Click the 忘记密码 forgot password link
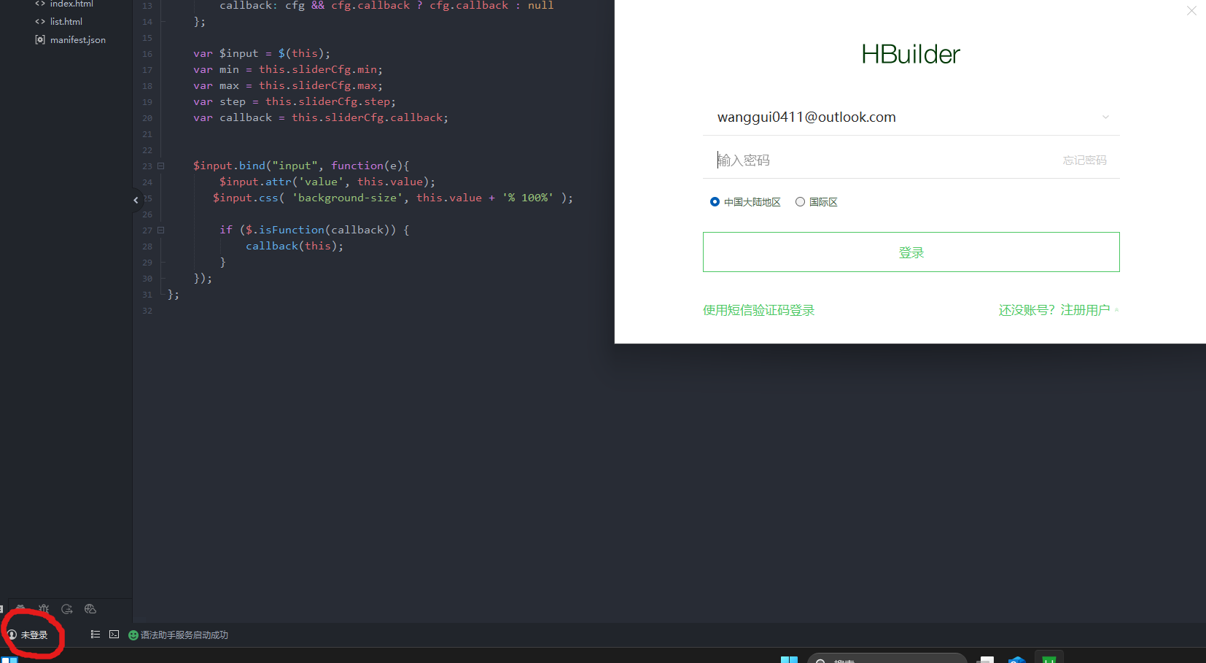 pyautogui.click(x=1084, y=160)
